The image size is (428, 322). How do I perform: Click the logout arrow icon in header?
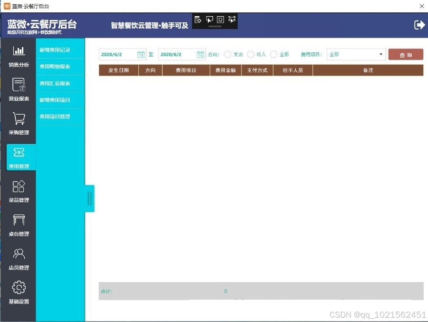click(x=419, y=25)
